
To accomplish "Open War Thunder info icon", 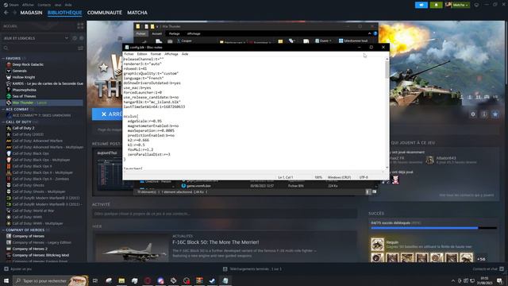I will click(x=484, y=114).
